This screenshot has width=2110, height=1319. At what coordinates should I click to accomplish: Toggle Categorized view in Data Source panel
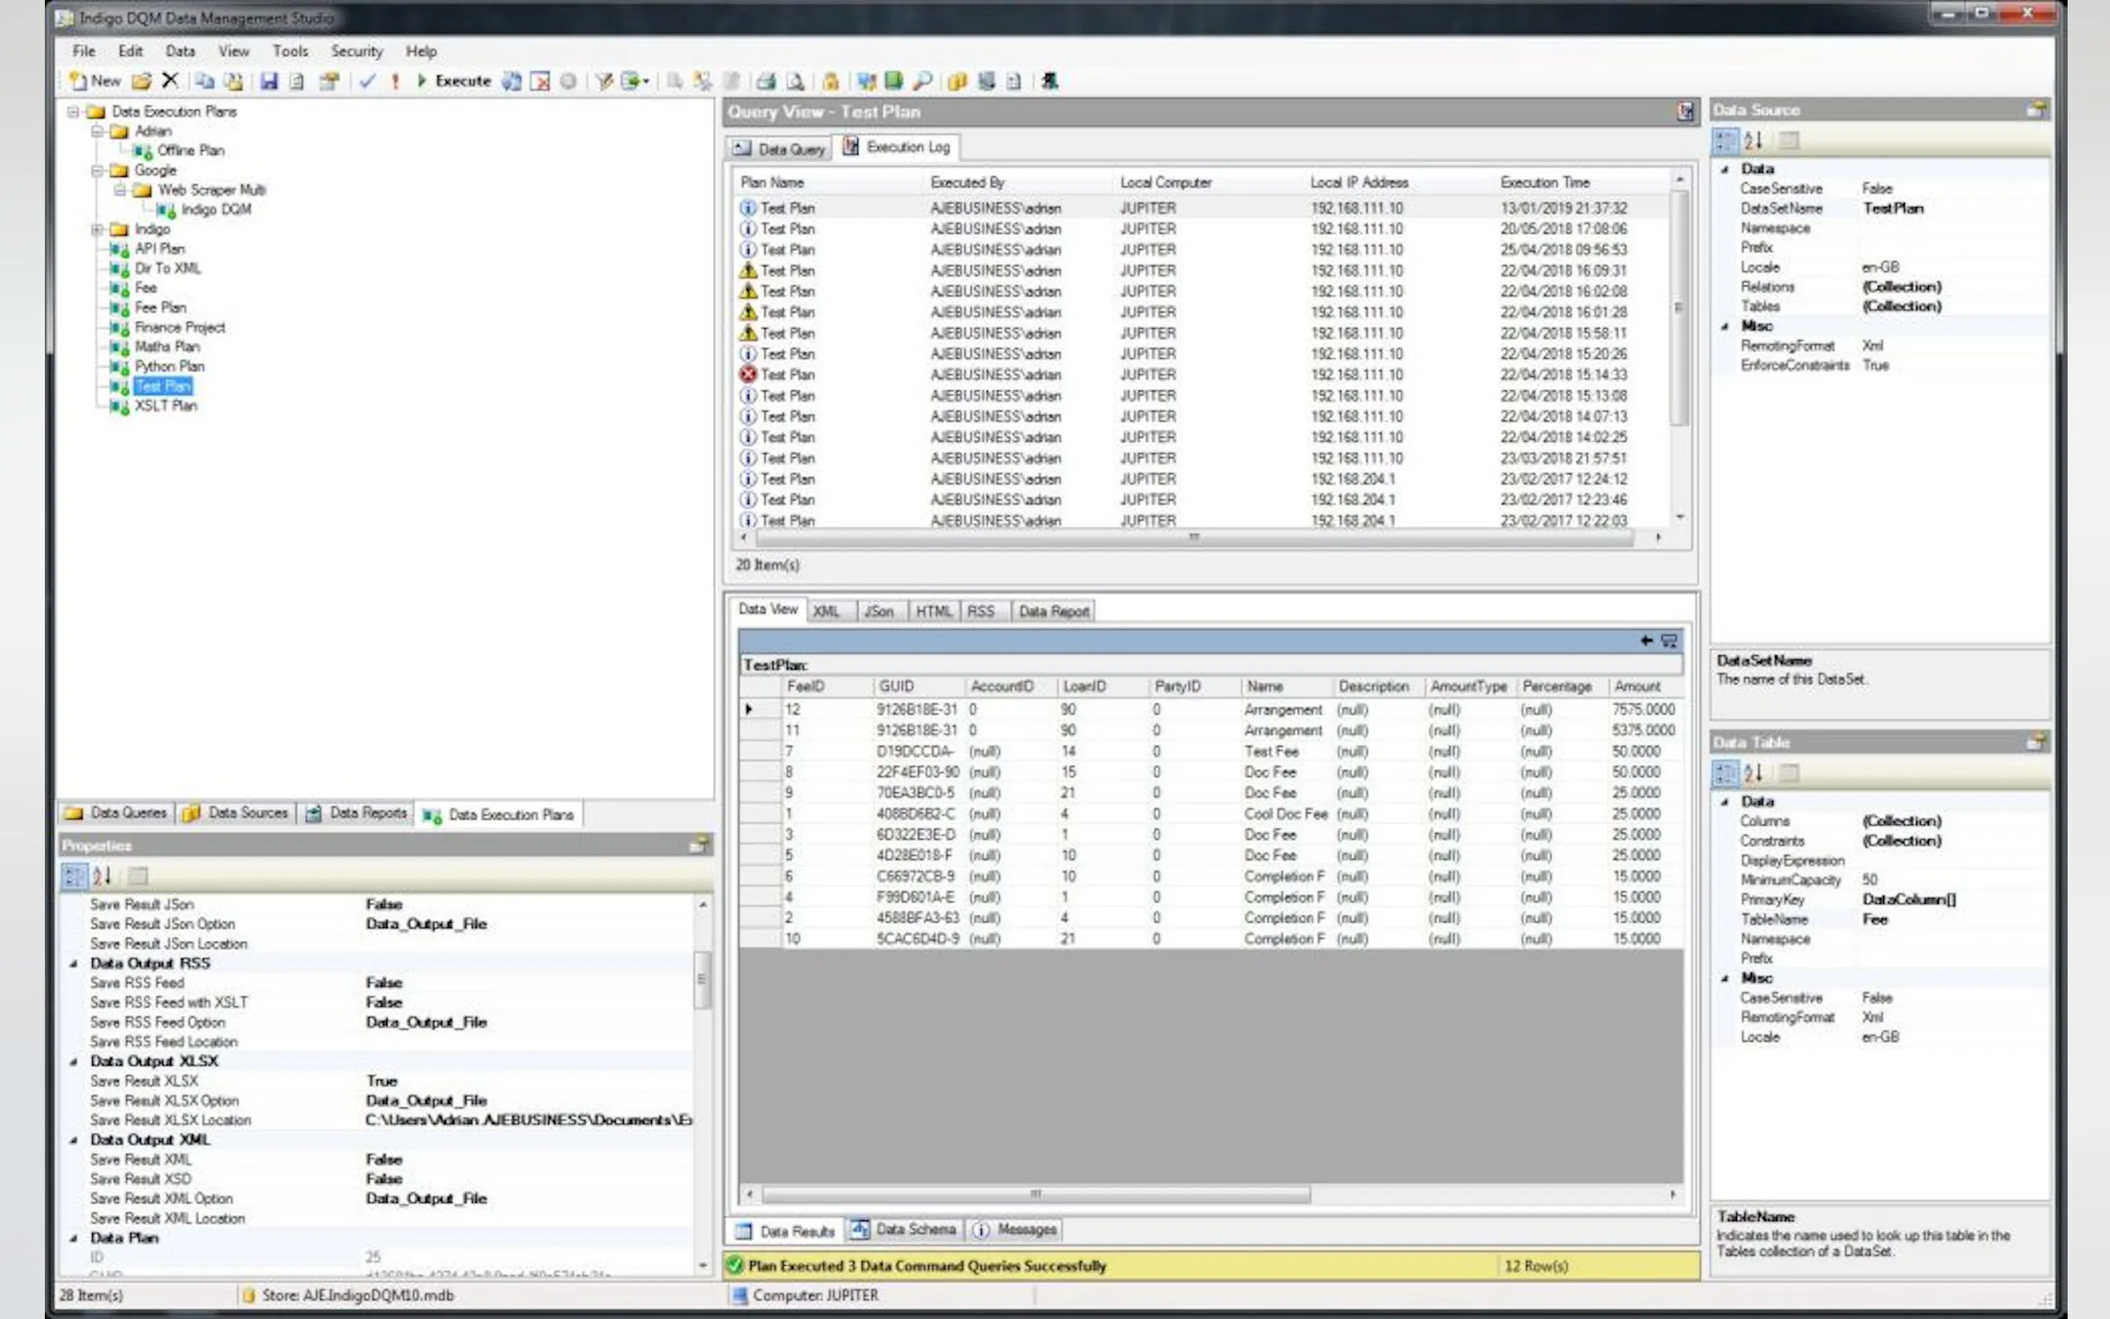pos(1725,140)
